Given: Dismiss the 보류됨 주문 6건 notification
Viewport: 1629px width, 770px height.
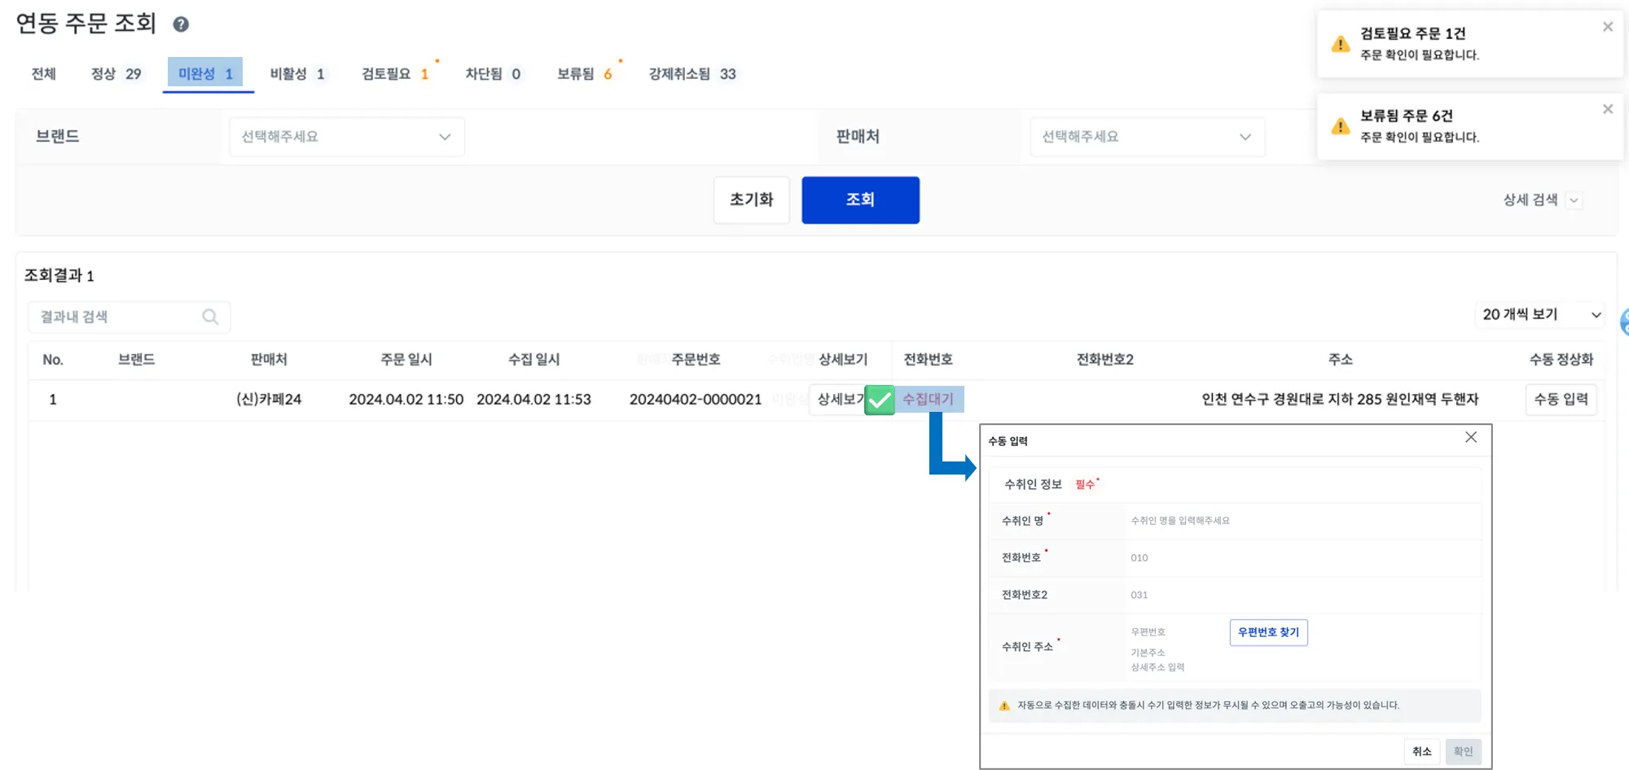Looking at the screenshot, I should pyautogui.click(x=1608, y=109).
